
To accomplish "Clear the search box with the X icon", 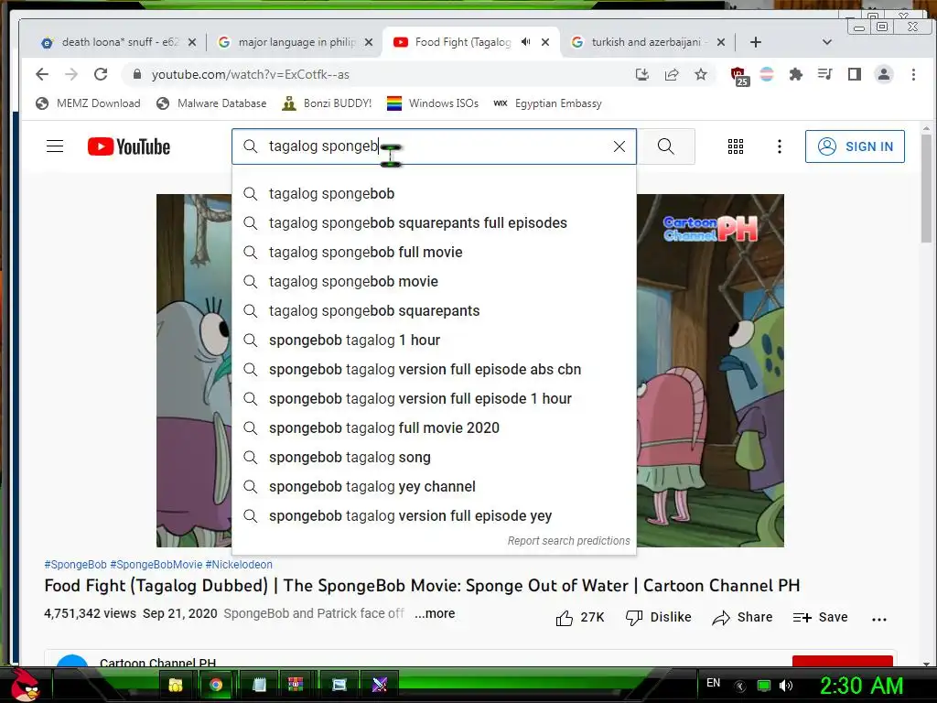I will pyautogui.click(x=619, y=146).
